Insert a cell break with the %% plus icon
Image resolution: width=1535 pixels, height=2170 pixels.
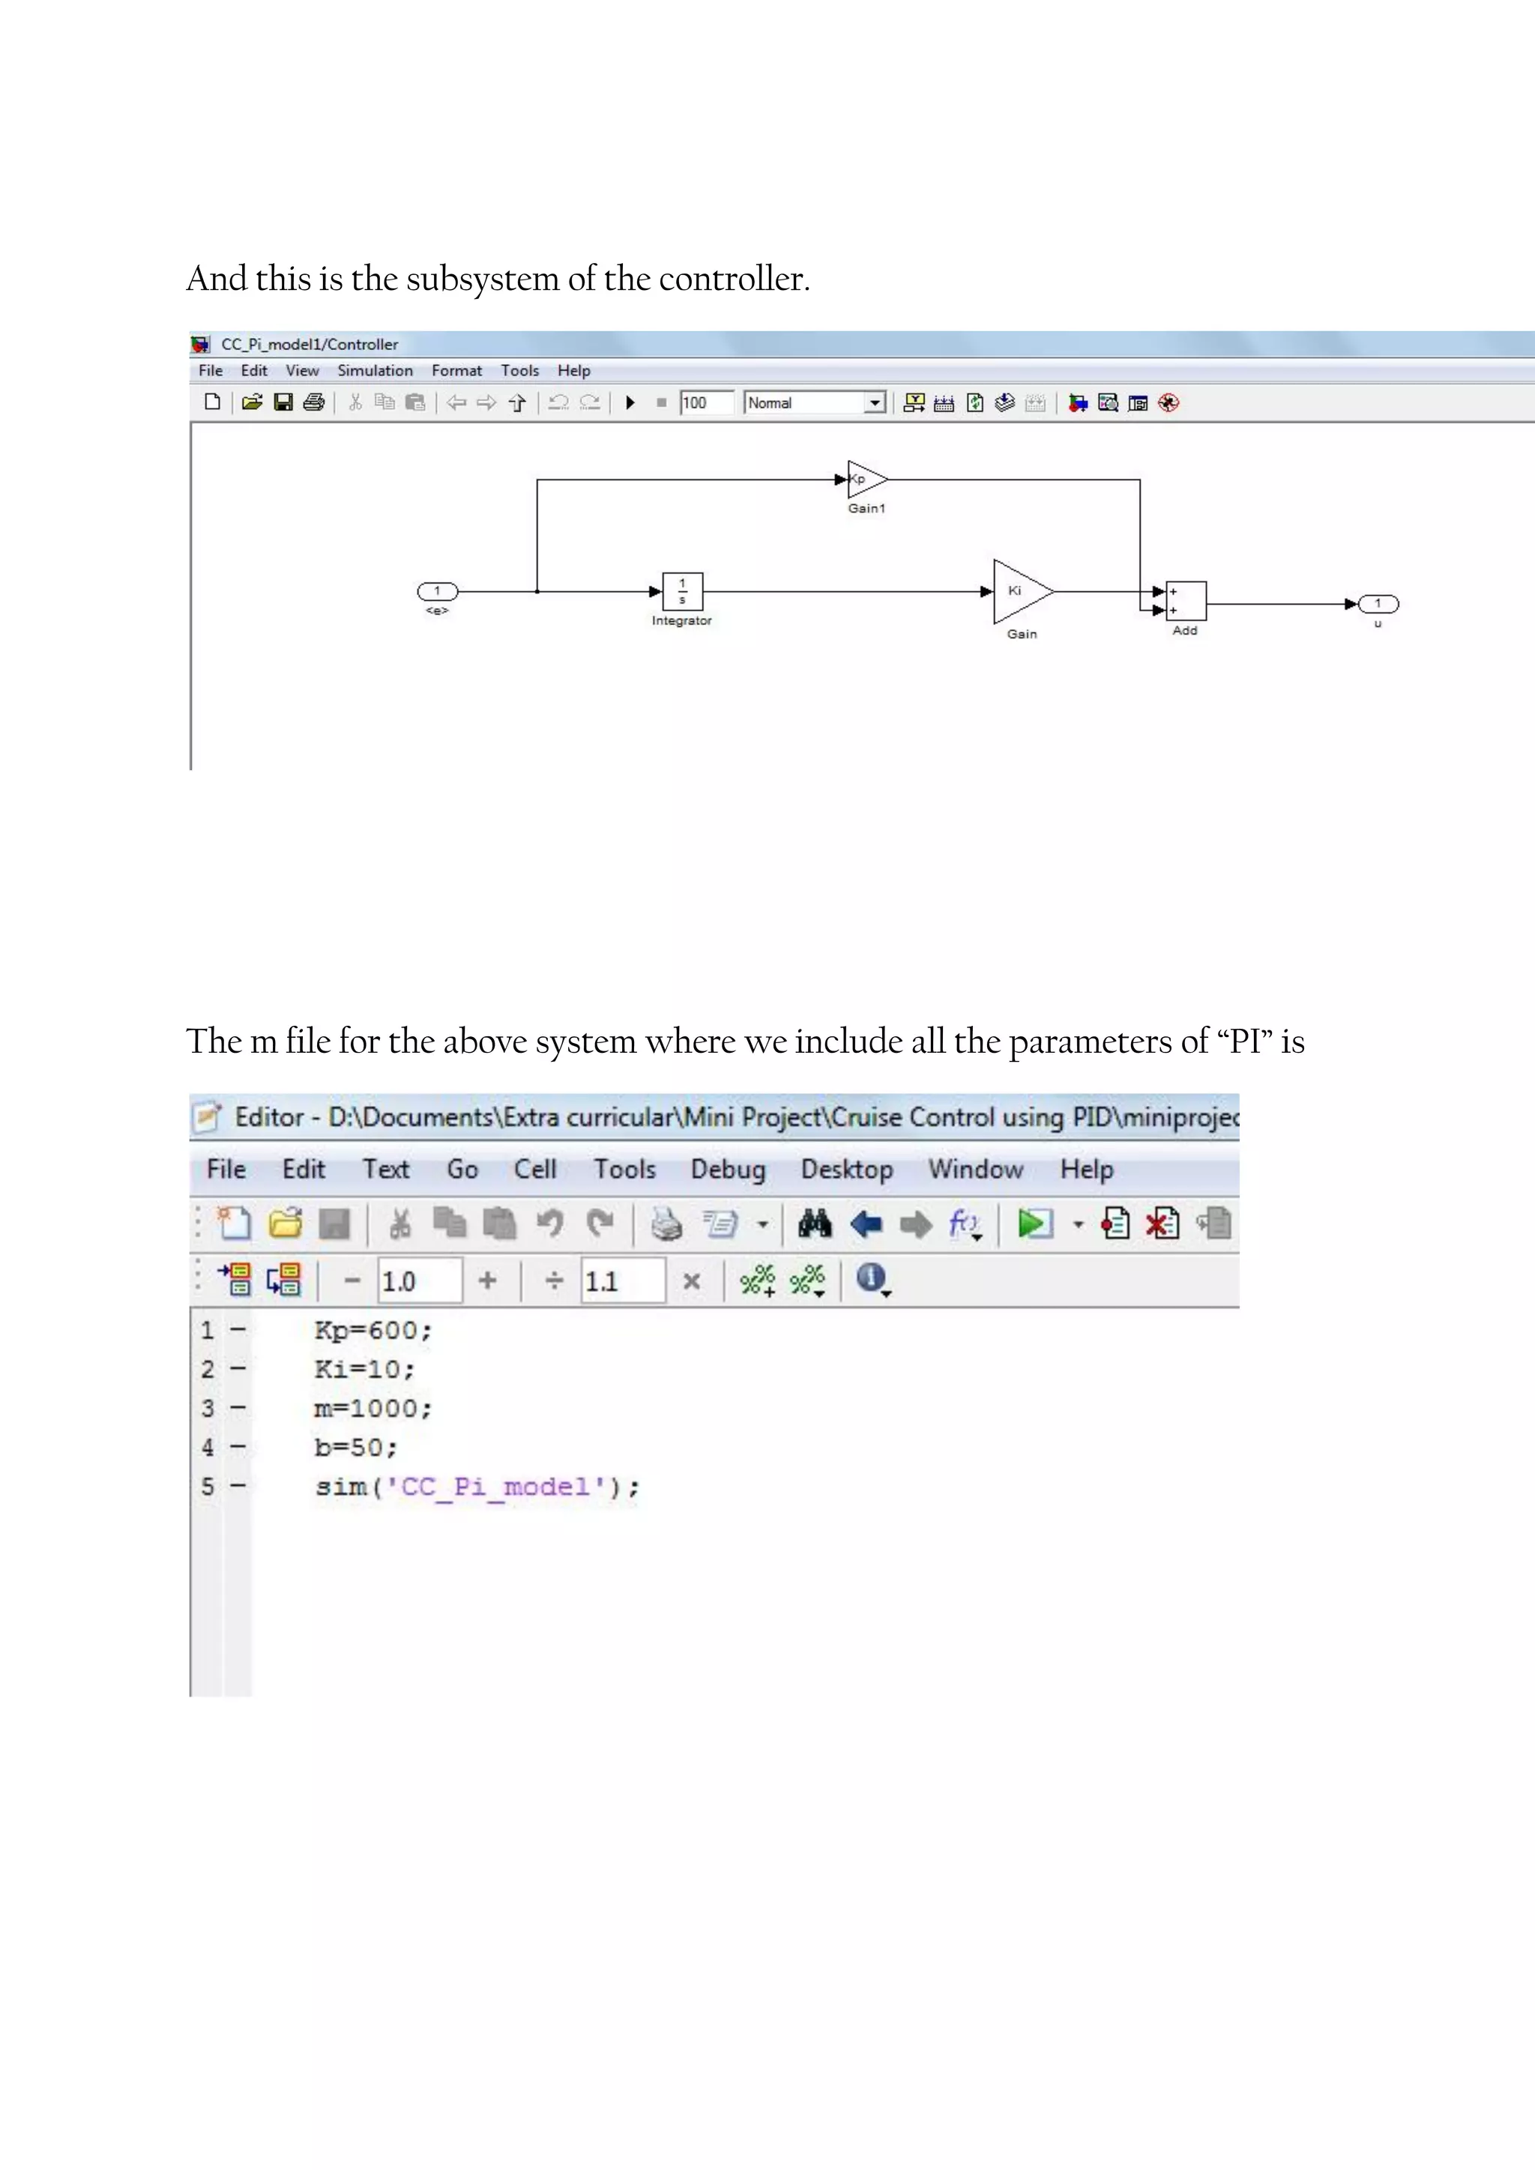click(x=757, y=1280)
